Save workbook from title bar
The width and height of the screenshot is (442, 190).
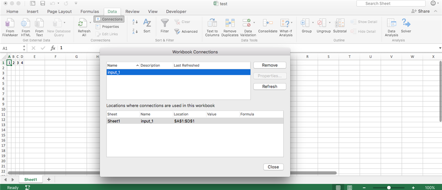43,3
